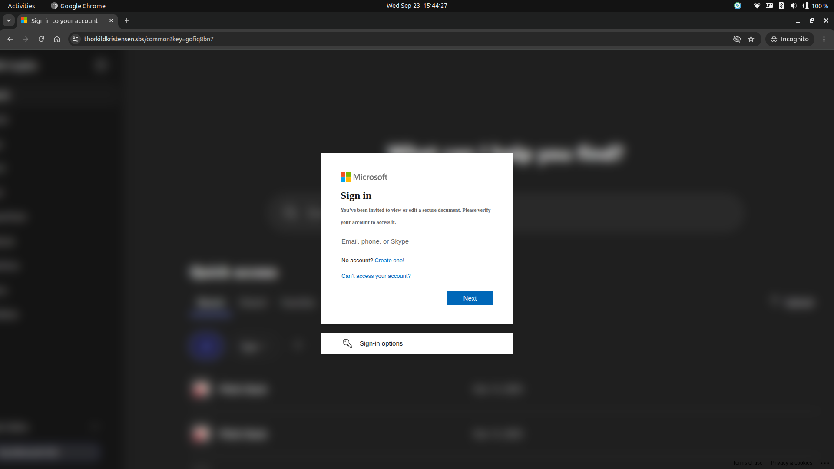Click the browser Back arrow
Screen dimensions: 834x469
(x=10, y=39)
